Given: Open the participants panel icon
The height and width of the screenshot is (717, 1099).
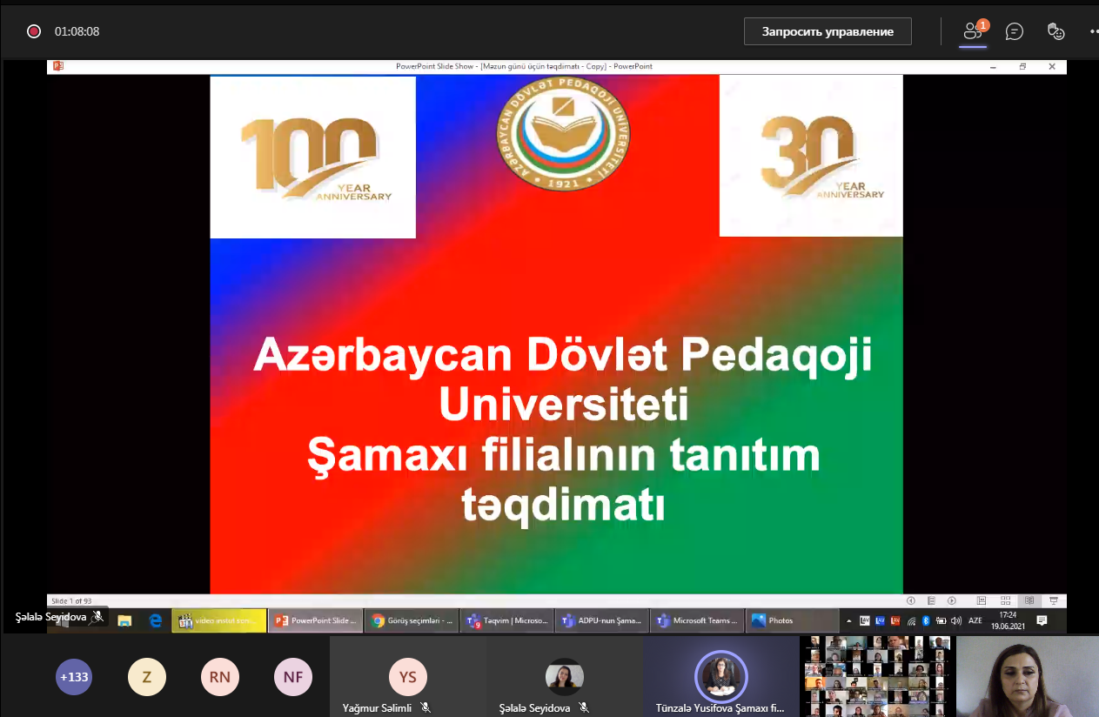Looking at the screenshot, I should pos(973,31).
